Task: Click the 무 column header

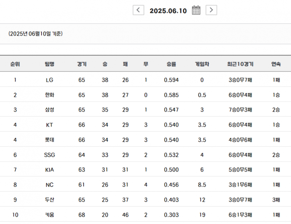Action: pos(146,64)
